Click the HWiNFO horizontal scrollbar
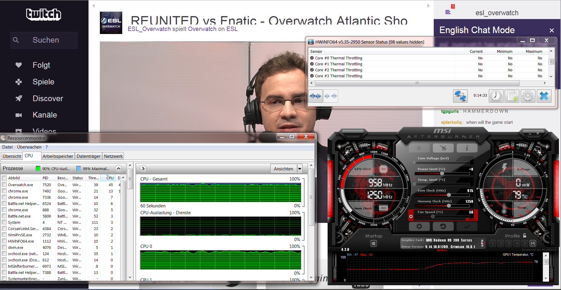The height and width of the screenshot is (290, 561). coord(417,83)
